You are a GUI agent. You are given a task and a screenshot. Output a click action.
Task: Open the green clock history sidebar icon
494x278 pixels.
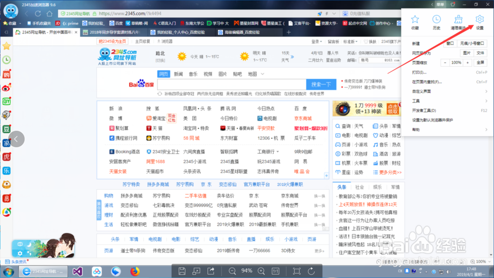[6, 60]
